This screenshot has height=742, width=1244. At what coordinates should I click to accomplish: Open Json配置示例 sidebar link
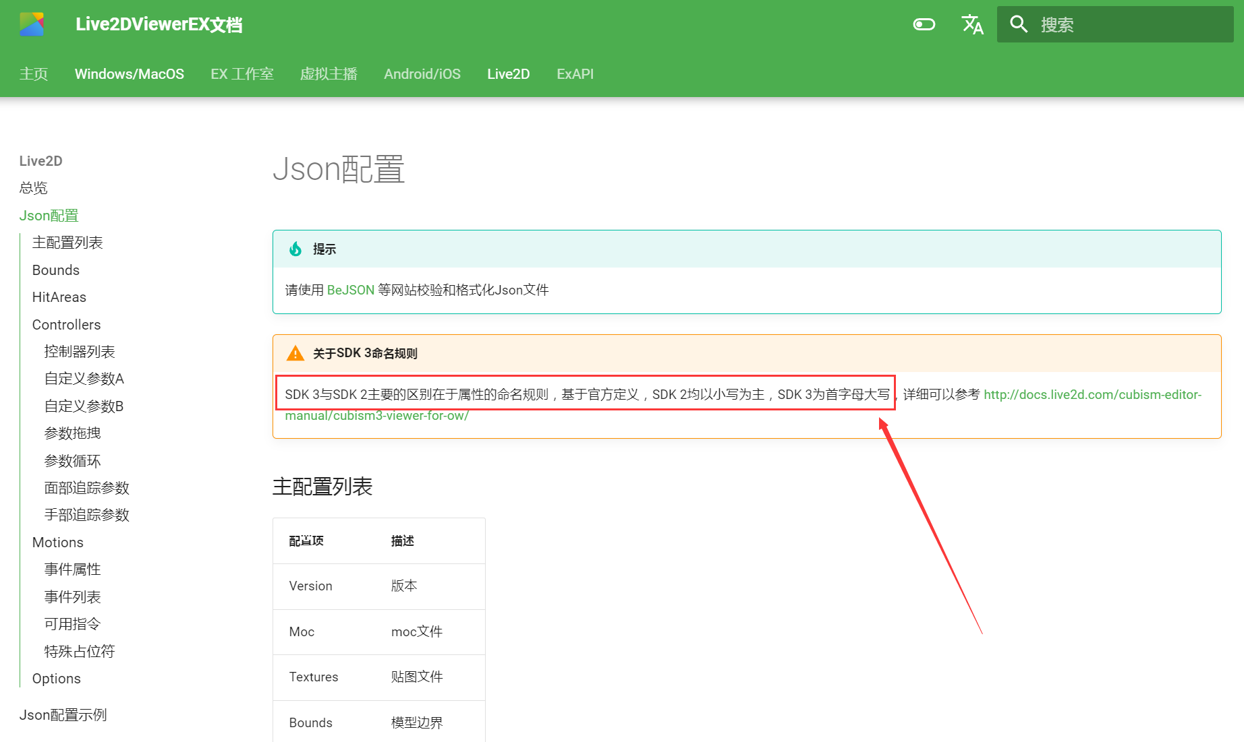point(63,715)
